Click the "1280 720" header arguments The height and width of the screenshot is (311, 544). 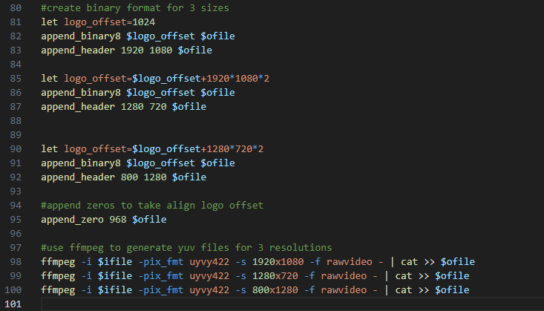click(x=144, y=107)
